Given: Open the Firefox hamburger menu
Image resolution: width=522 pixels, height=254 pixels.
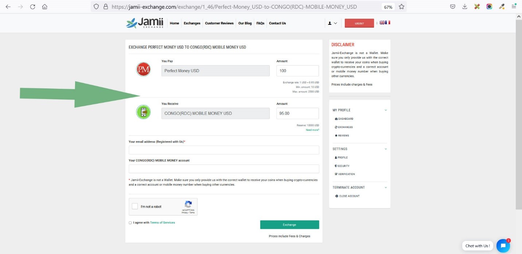Looking at the screenshot, I should [514, 7].
